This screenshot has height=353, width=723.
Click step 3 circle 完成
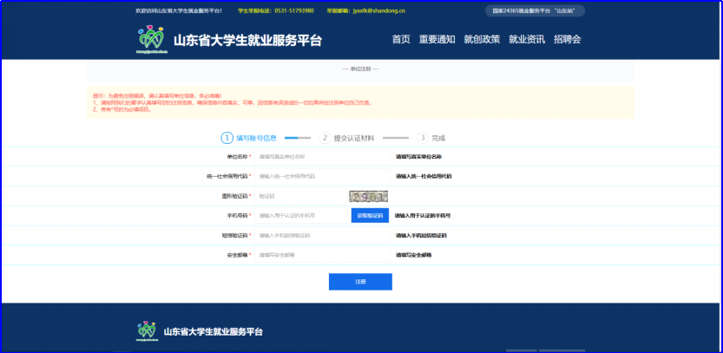pos(423,138)
